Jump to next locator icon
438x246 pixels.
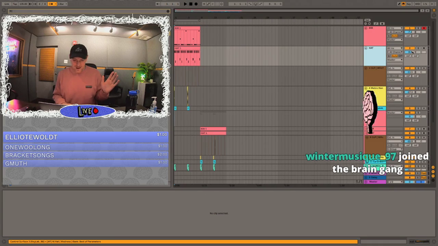click(x=370, y=23)
